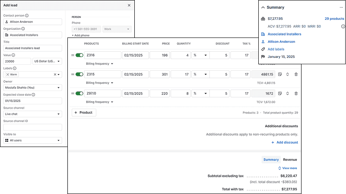Click billing start date of Z97/0 row
This screenshot has height=194, width=346.
pos(136,94)
